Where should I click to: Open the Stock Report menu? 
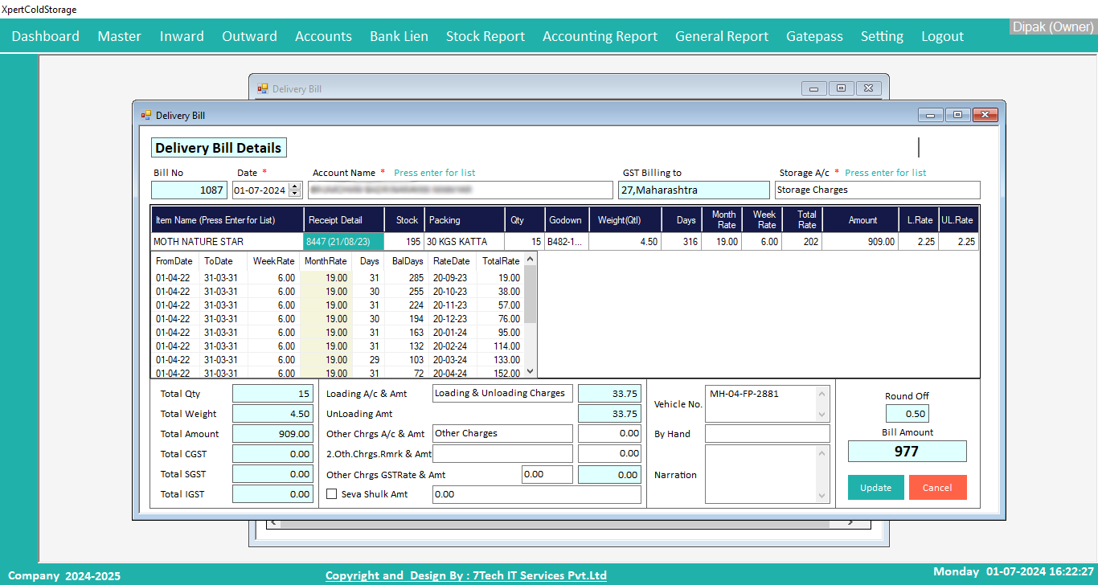[485, 36]
